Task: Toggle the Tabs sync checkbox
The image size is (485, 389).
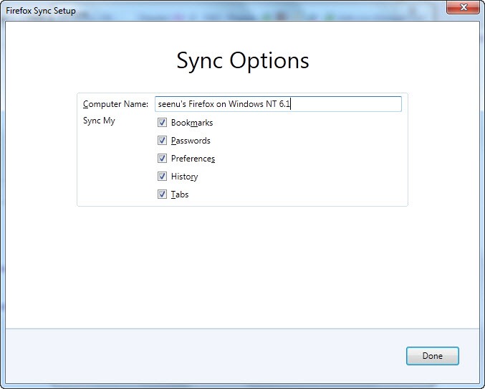Action: [162, 194]
